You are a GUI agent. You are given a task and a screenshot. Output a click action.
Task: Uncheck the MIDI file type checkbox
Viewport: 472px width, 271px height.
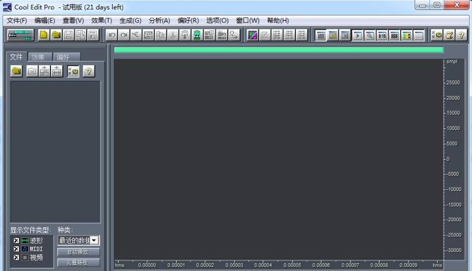(x=16, y=249)
